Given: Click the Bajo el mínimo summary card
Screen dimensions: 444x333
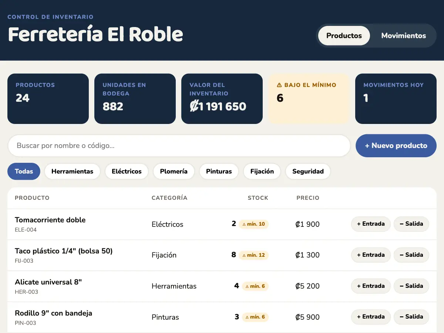Looking at the screenshot, I should click(309, 99).
